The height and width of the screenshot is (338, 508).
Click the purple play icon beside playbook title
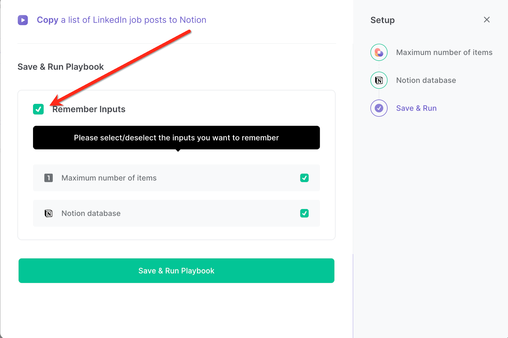click(x=23, y=20)
